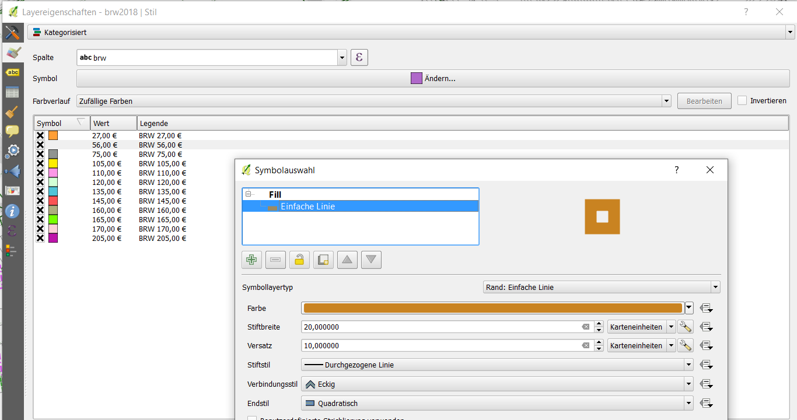
Task: Select the Einfache Linie tree item
Action: tap(307, 206)
